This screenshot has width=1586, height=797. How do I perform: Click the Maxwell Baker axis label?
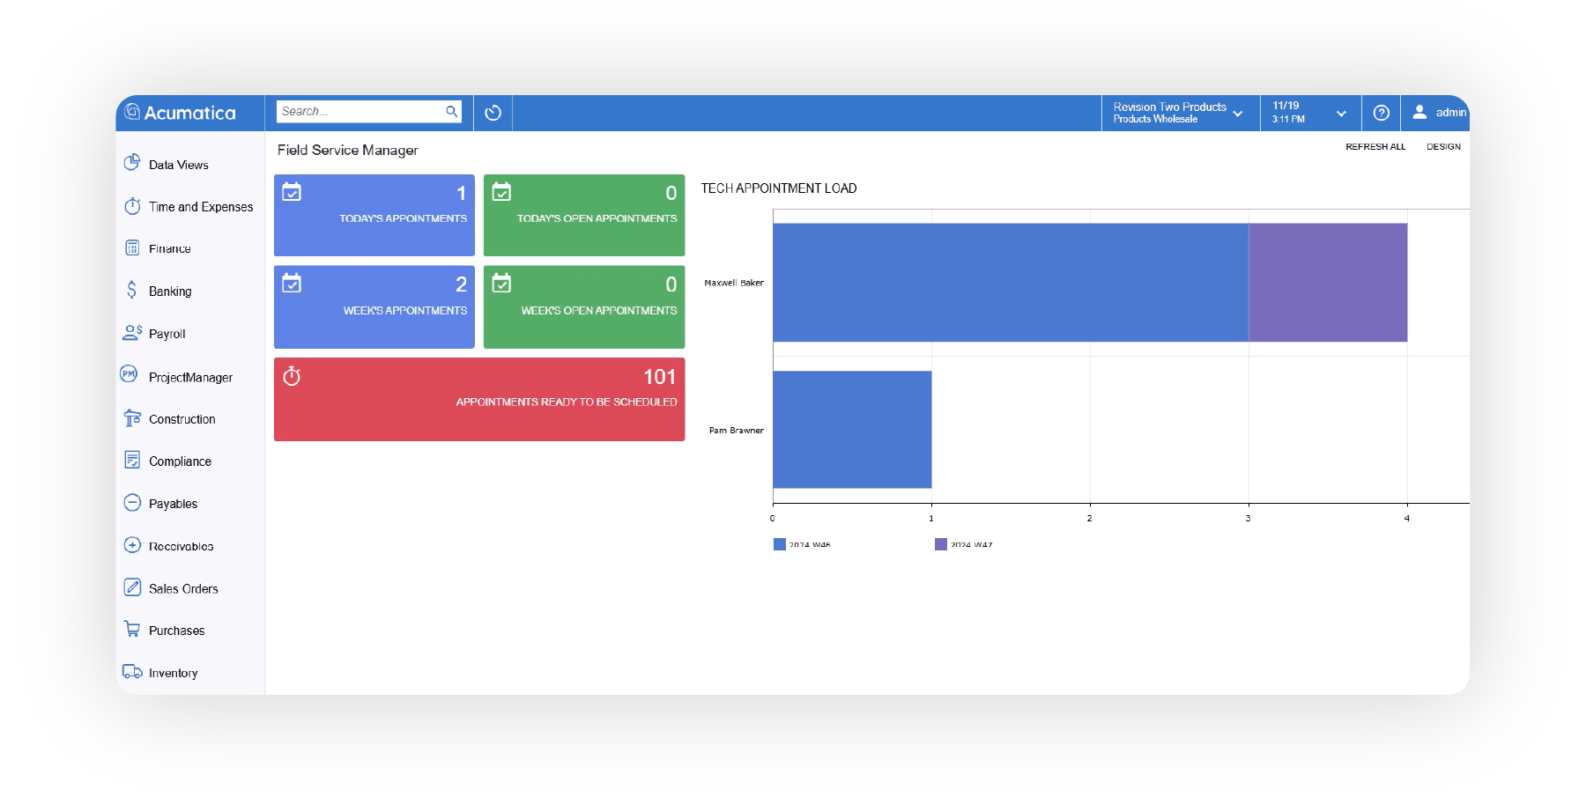click(734, 283)
